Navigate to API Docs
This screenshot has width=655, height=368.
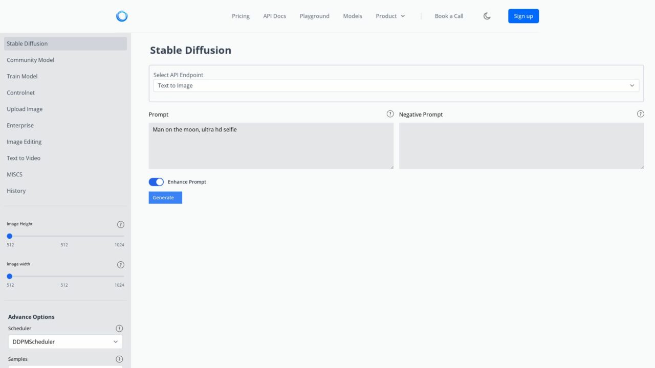pyautogui.click(x=274, y=16)
